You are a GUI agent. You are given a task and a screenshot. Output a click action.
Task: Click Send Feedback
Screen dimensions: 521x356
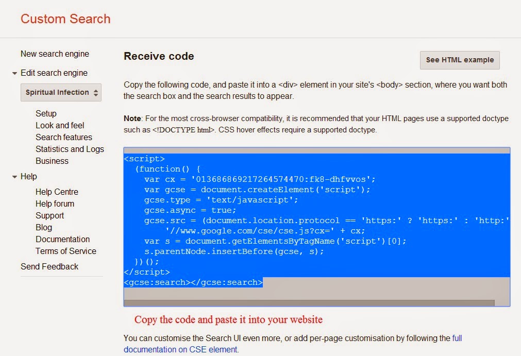click(49, 267)
